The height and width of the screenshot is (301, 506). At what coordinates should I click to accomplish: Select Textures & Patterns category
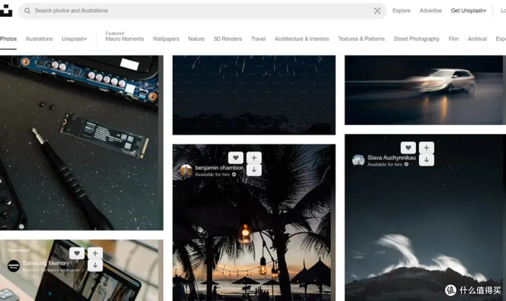tap(361, 39)
